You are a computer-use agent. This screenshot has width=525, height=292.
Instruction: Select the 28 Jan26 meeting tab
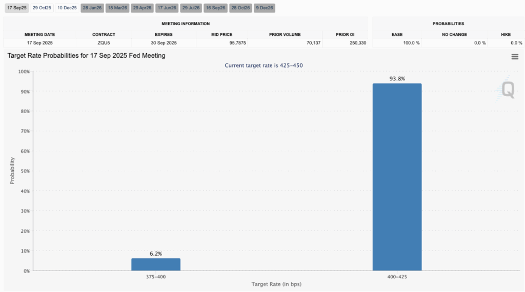point(92,8)
